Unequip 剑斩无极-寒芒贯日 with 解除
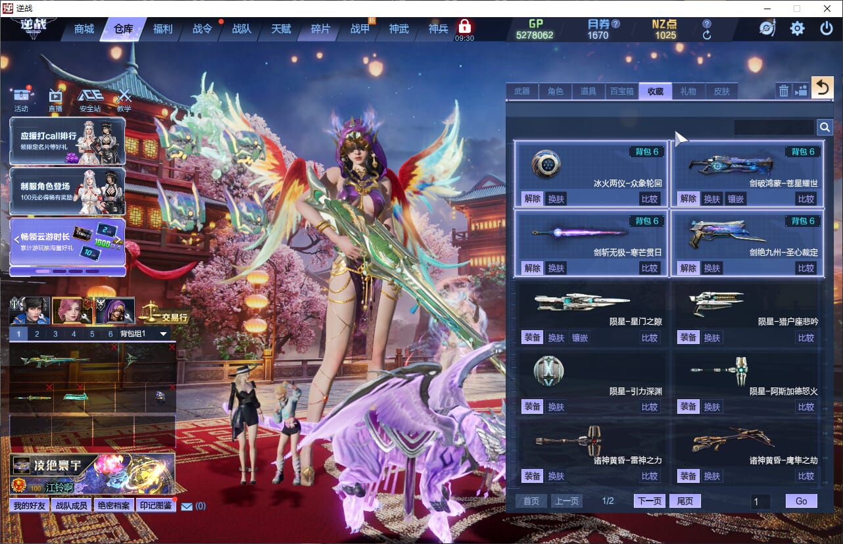Screen dimensions: 843x544 (532, 268)
